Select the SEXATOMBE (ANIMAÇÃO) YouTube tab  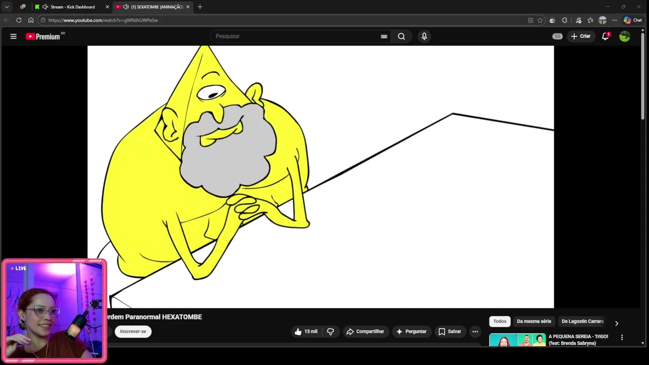point(152,7)
